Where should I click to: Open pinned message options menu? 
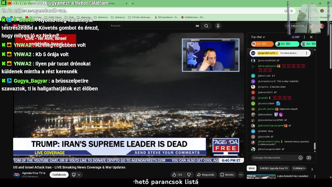point(307,53)
